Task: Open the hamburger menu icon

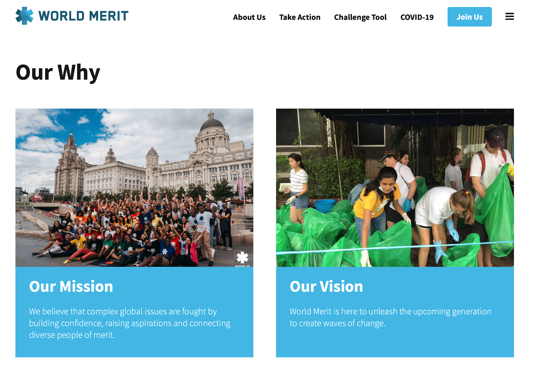Action: tap(509, 16)
